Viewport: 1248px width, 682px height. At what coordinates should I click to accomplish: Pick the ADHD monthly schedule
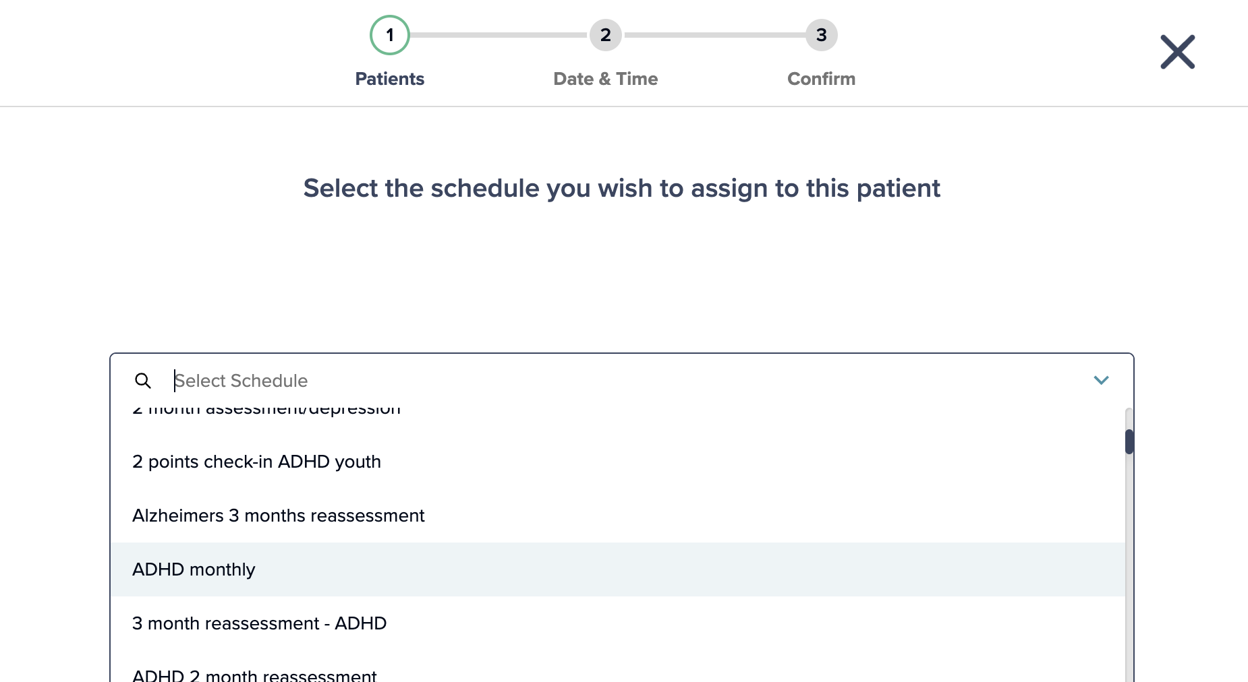tap(618, 569)
